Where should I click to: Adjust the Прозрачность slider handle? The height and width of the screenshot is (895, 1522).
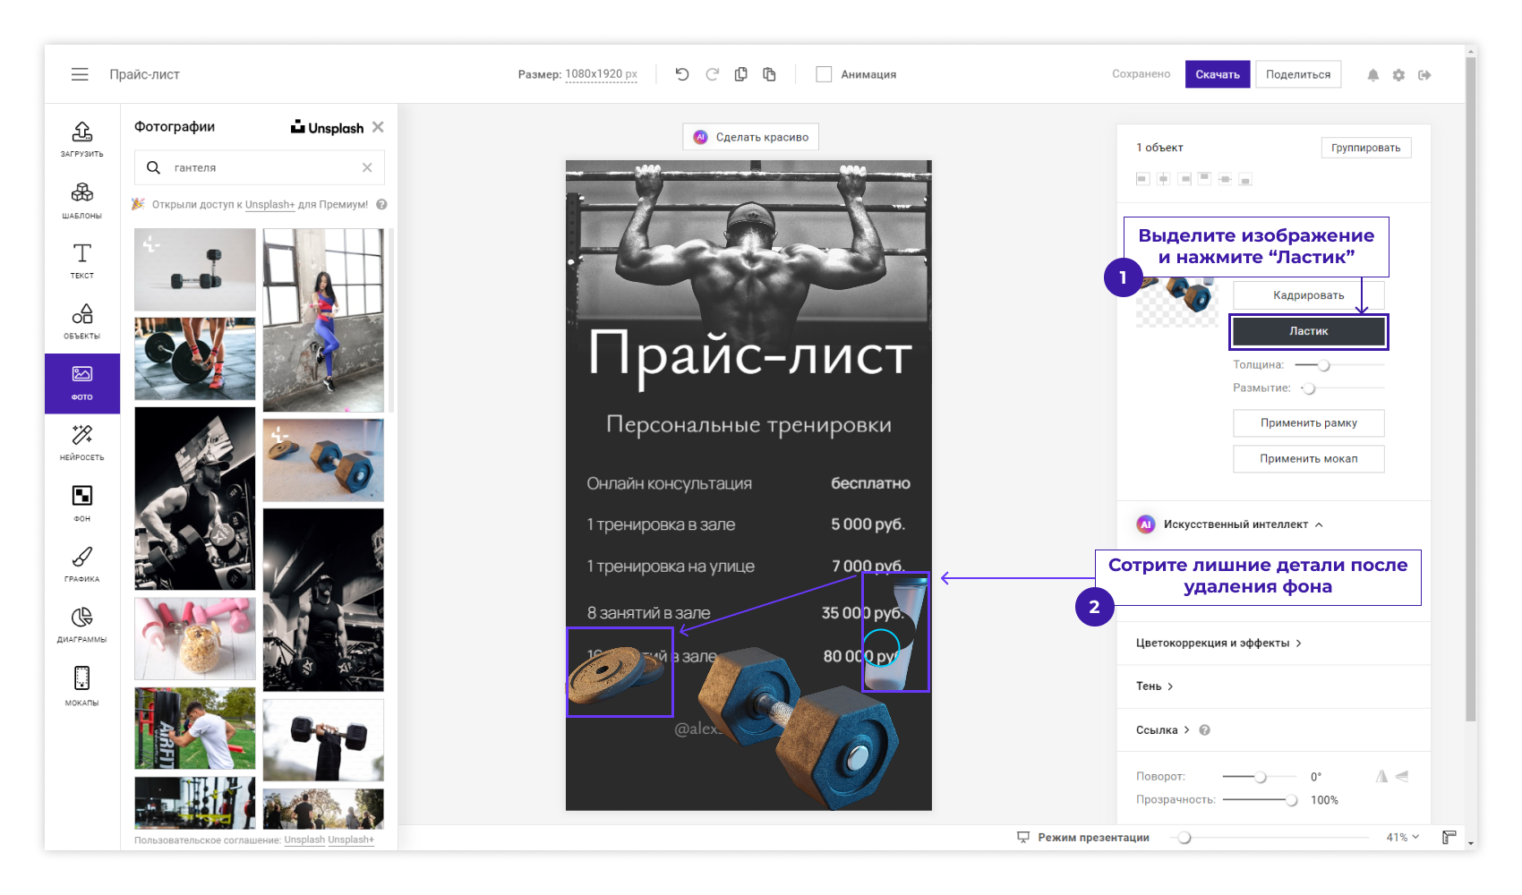click(x=1291, y=800)
